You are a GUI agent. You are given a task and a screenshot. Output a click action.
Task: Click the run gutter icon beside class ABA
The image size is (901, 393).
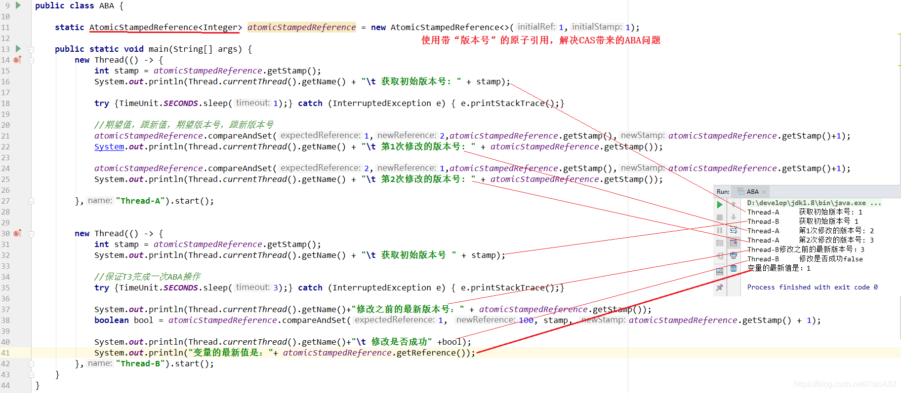coord(18,5)
